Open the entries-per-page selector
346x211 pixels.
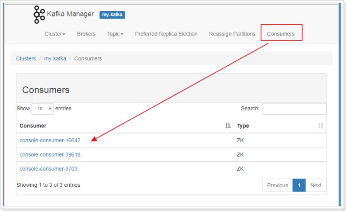coord(42,109)
